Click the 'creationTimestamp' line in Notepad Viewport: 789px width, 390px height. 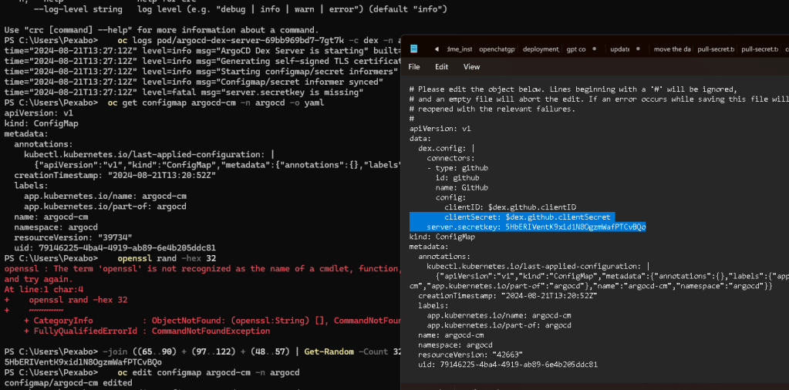point(507,296)
